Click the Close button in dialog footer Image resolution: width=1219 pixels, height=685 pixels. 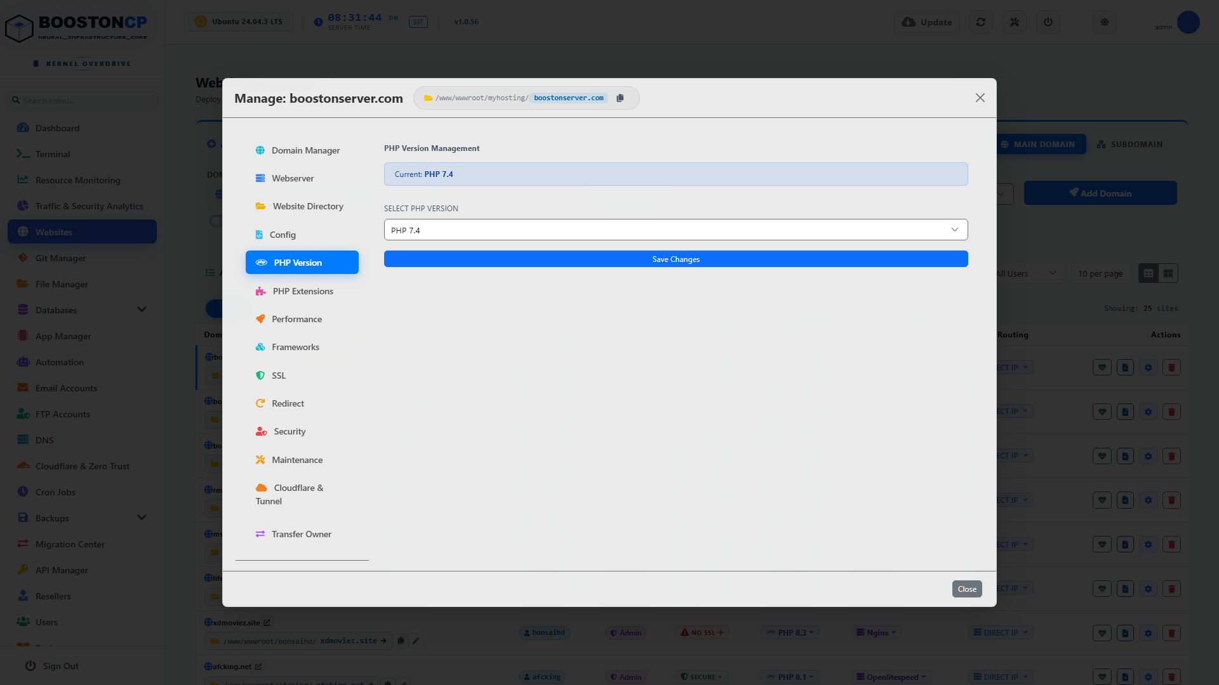point(966,589)
